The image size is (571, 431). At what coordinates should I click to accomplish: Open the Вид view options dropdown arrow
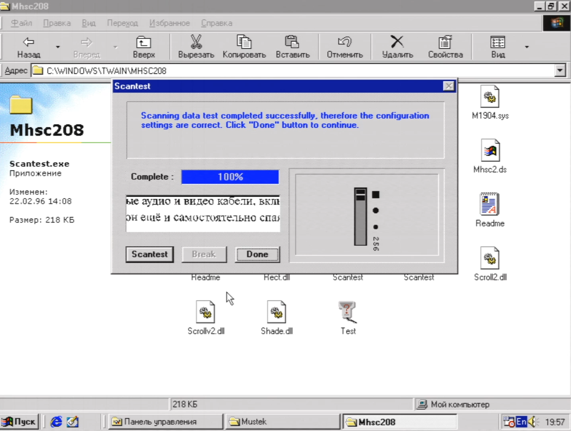527,47
